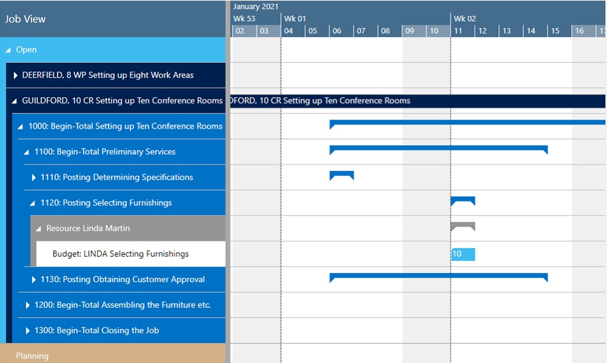Collapse task 1120 Selecting Furnishings arrow
Screen dimensions: 607x363
33,203
